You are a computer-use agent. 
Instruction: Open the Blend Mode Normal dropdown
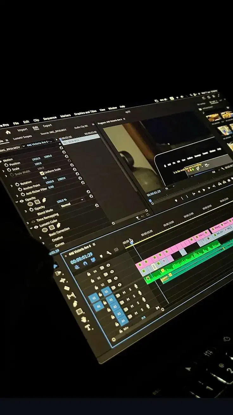(72, 202)
